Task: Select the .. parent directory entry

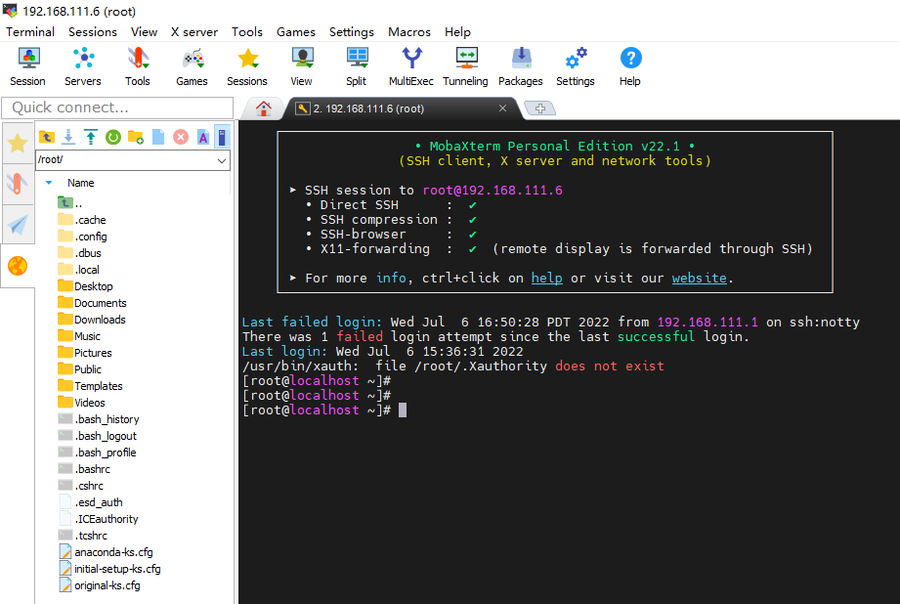Action: pos(70,203)
